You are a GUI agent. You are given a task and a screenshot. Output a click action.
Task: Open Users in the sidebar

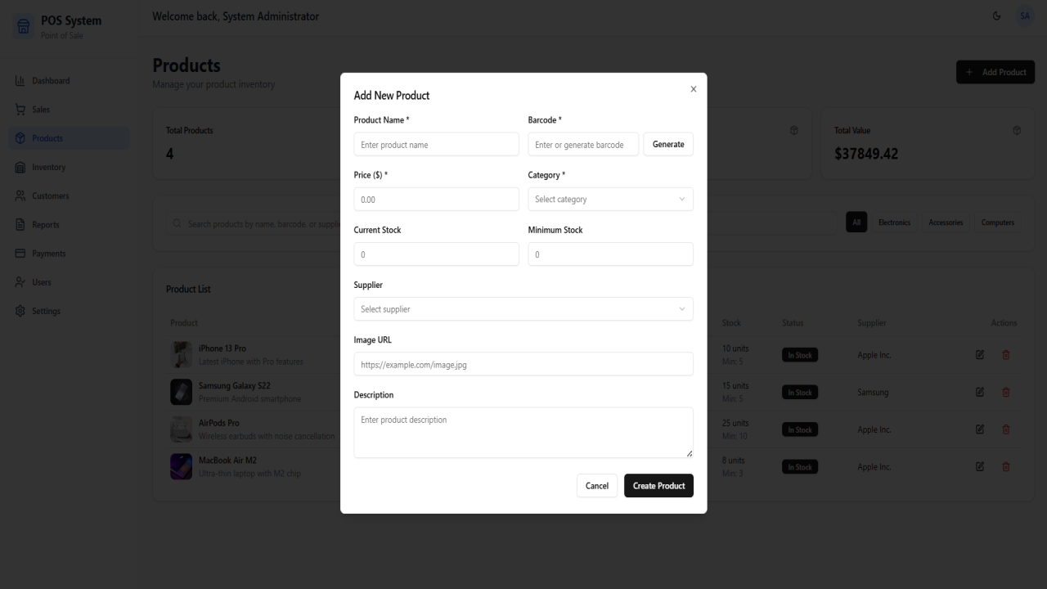70,282
